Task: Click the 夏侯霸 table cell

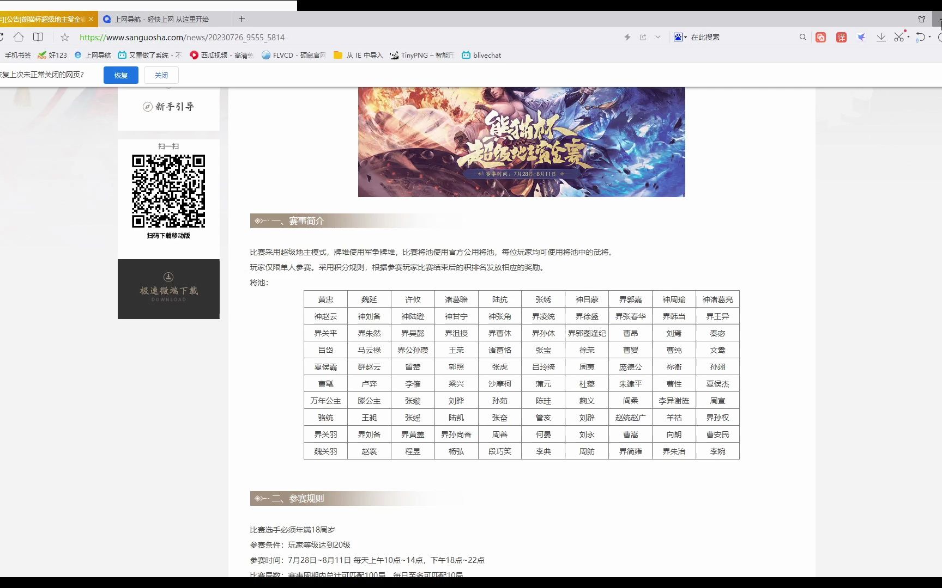Action: pos(325,367)
